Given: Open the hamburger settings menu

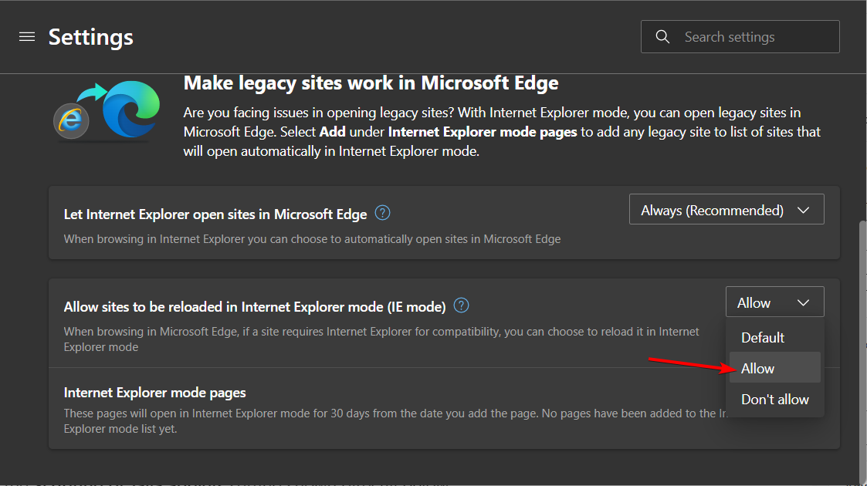Looking at the screenshot, I should pyautogui.click(x=26, y=37).
